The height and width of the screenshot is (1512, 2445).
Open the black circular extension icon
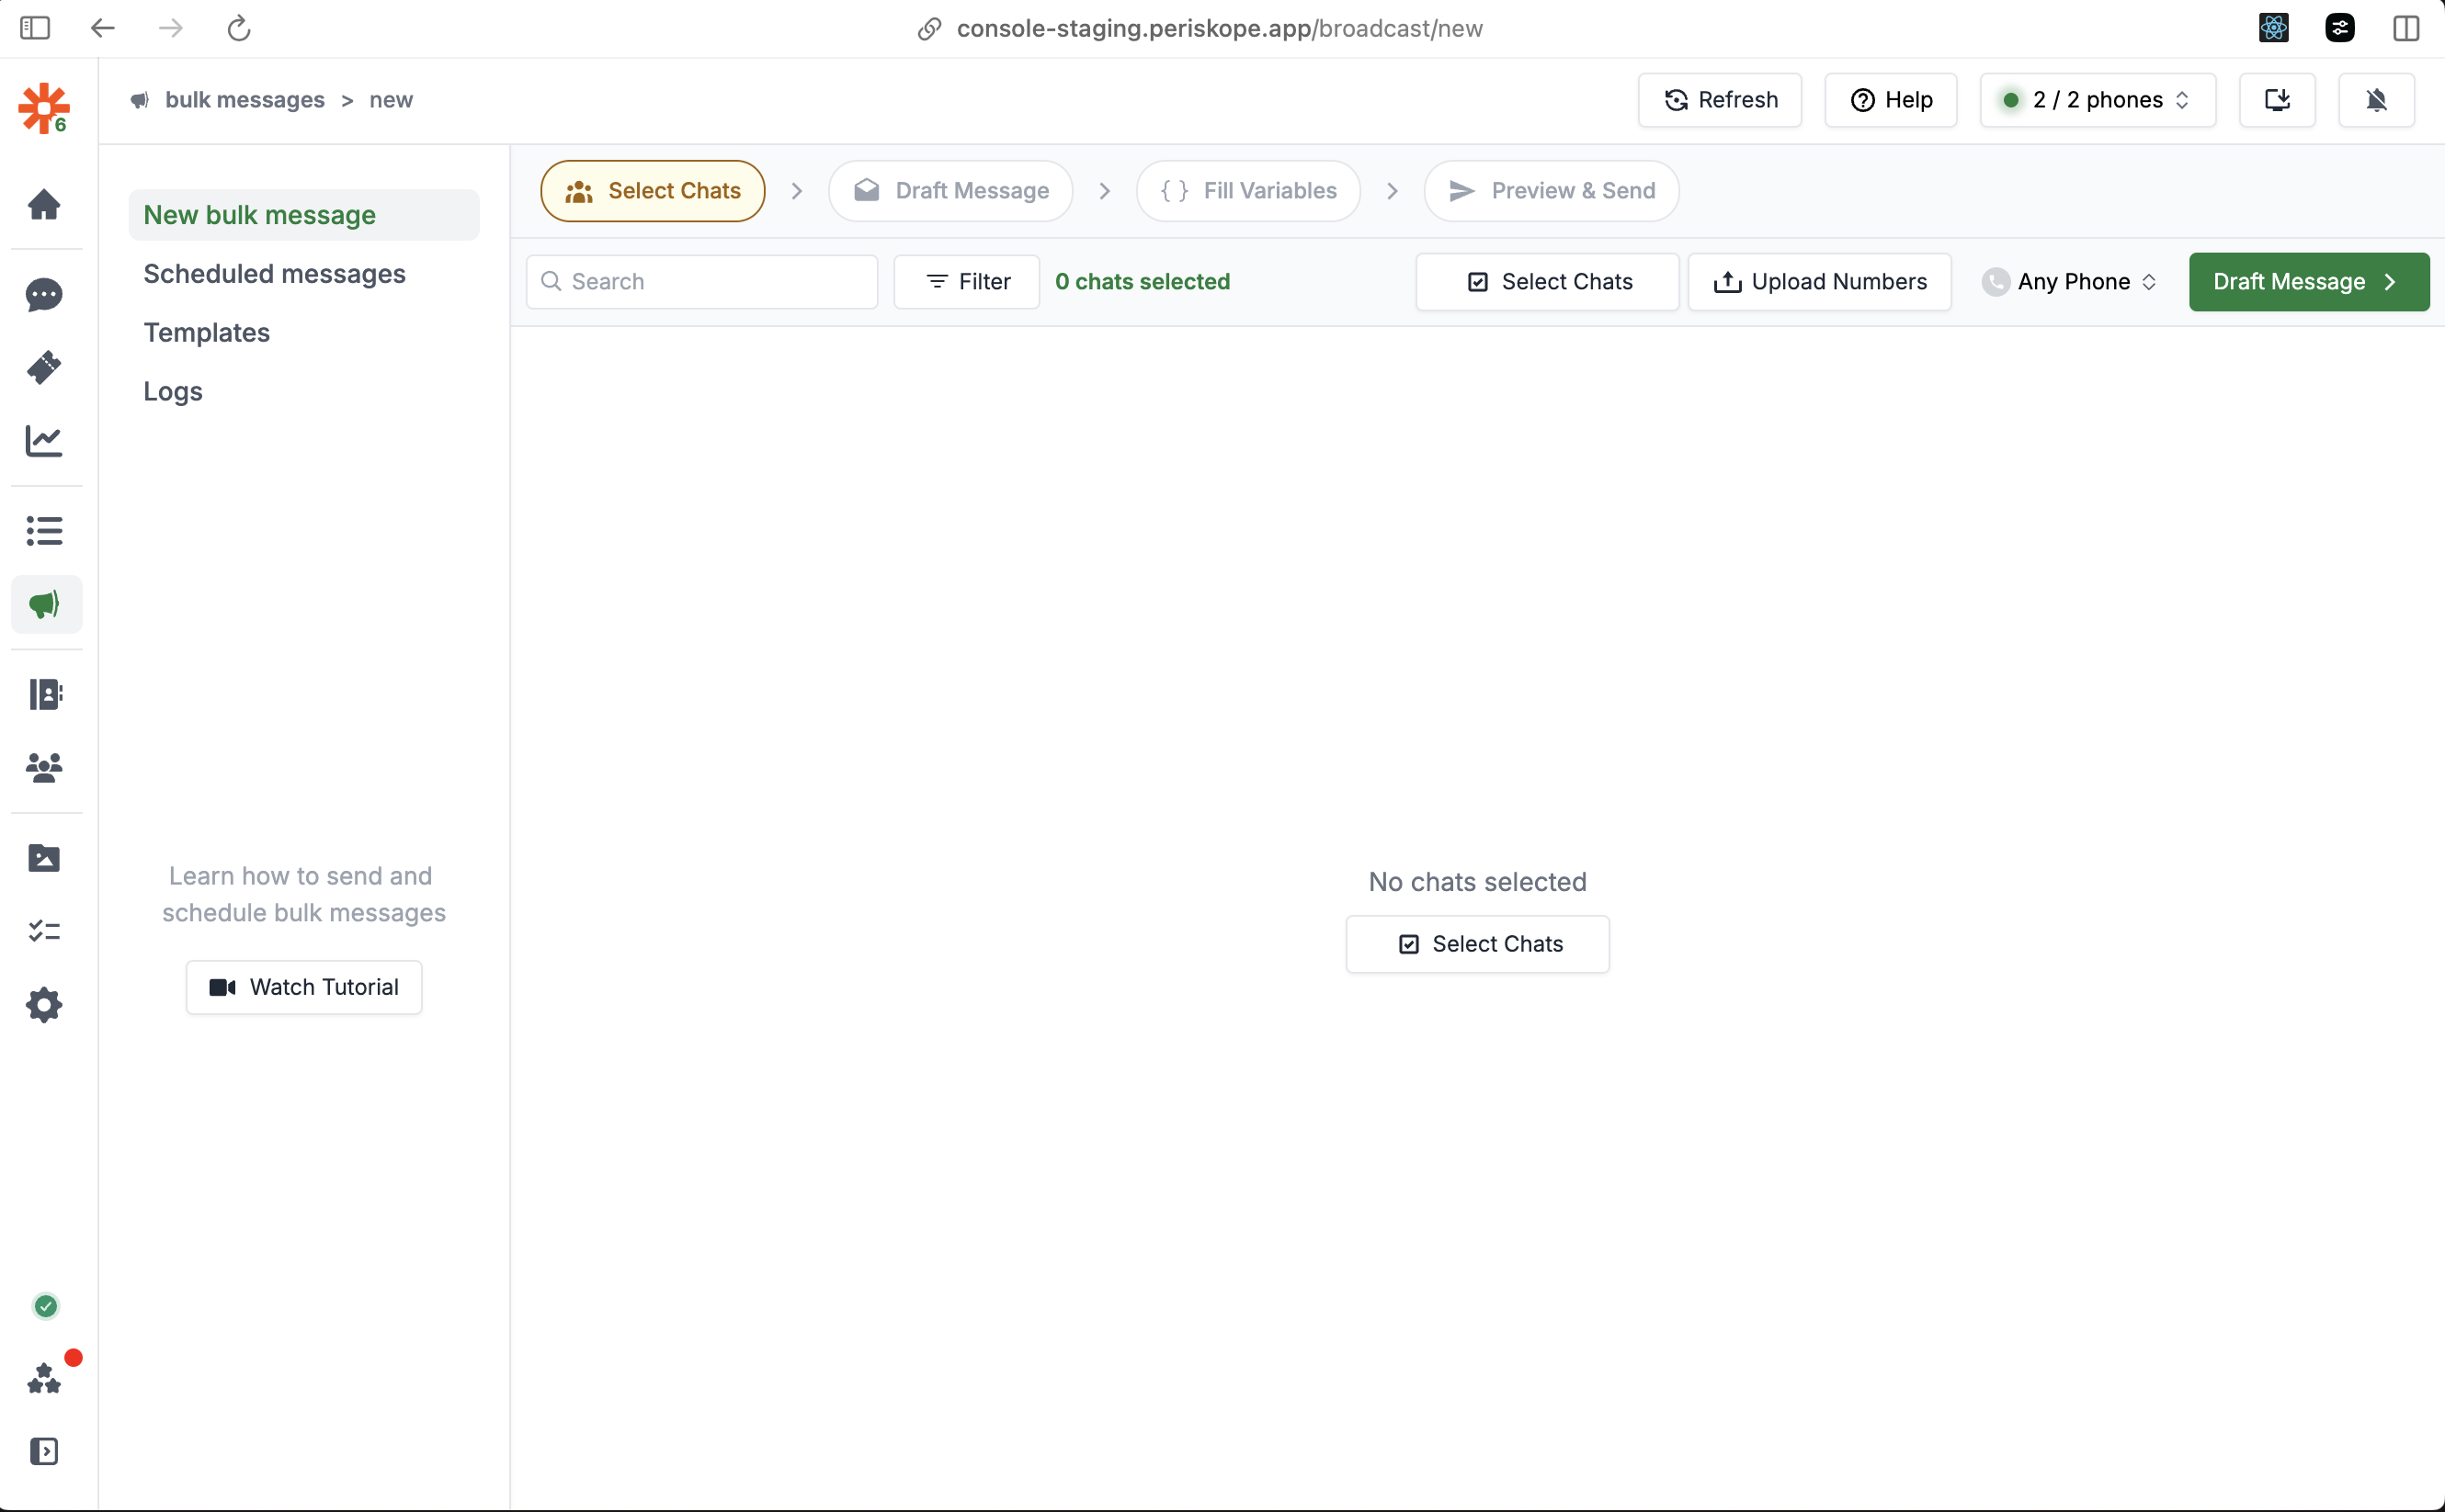click(2340, 28)
